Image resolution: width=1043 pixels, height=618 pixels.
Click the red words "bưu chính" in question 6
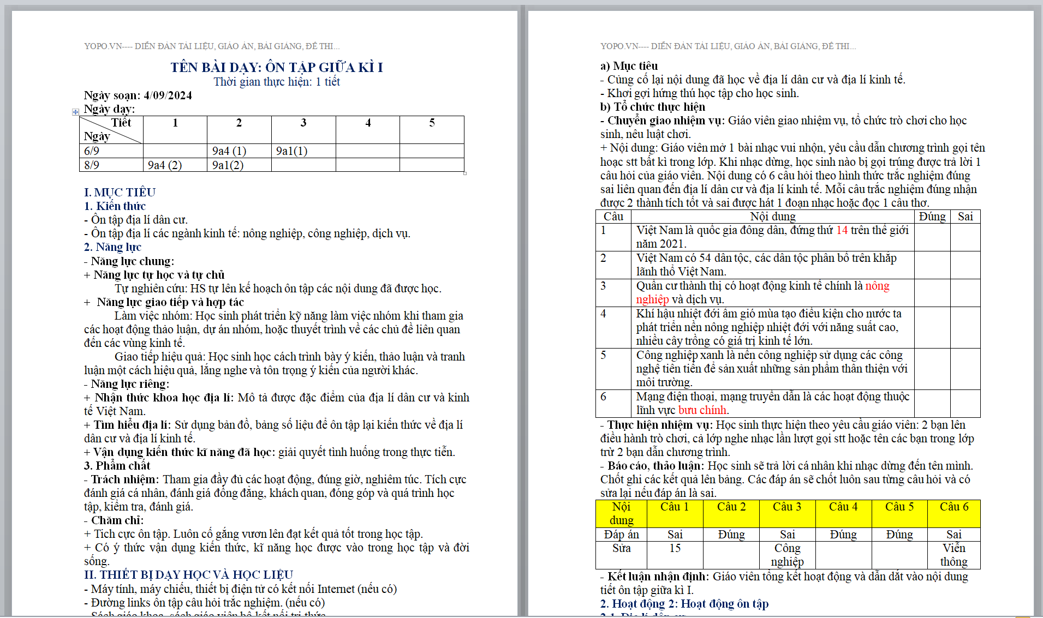702,410
